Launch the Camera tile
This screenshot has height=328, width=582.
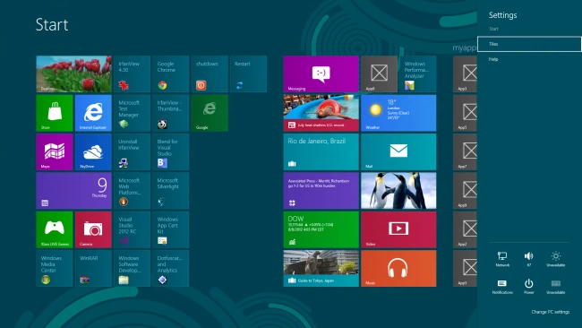pyautogui.click(x=93, y=229)
